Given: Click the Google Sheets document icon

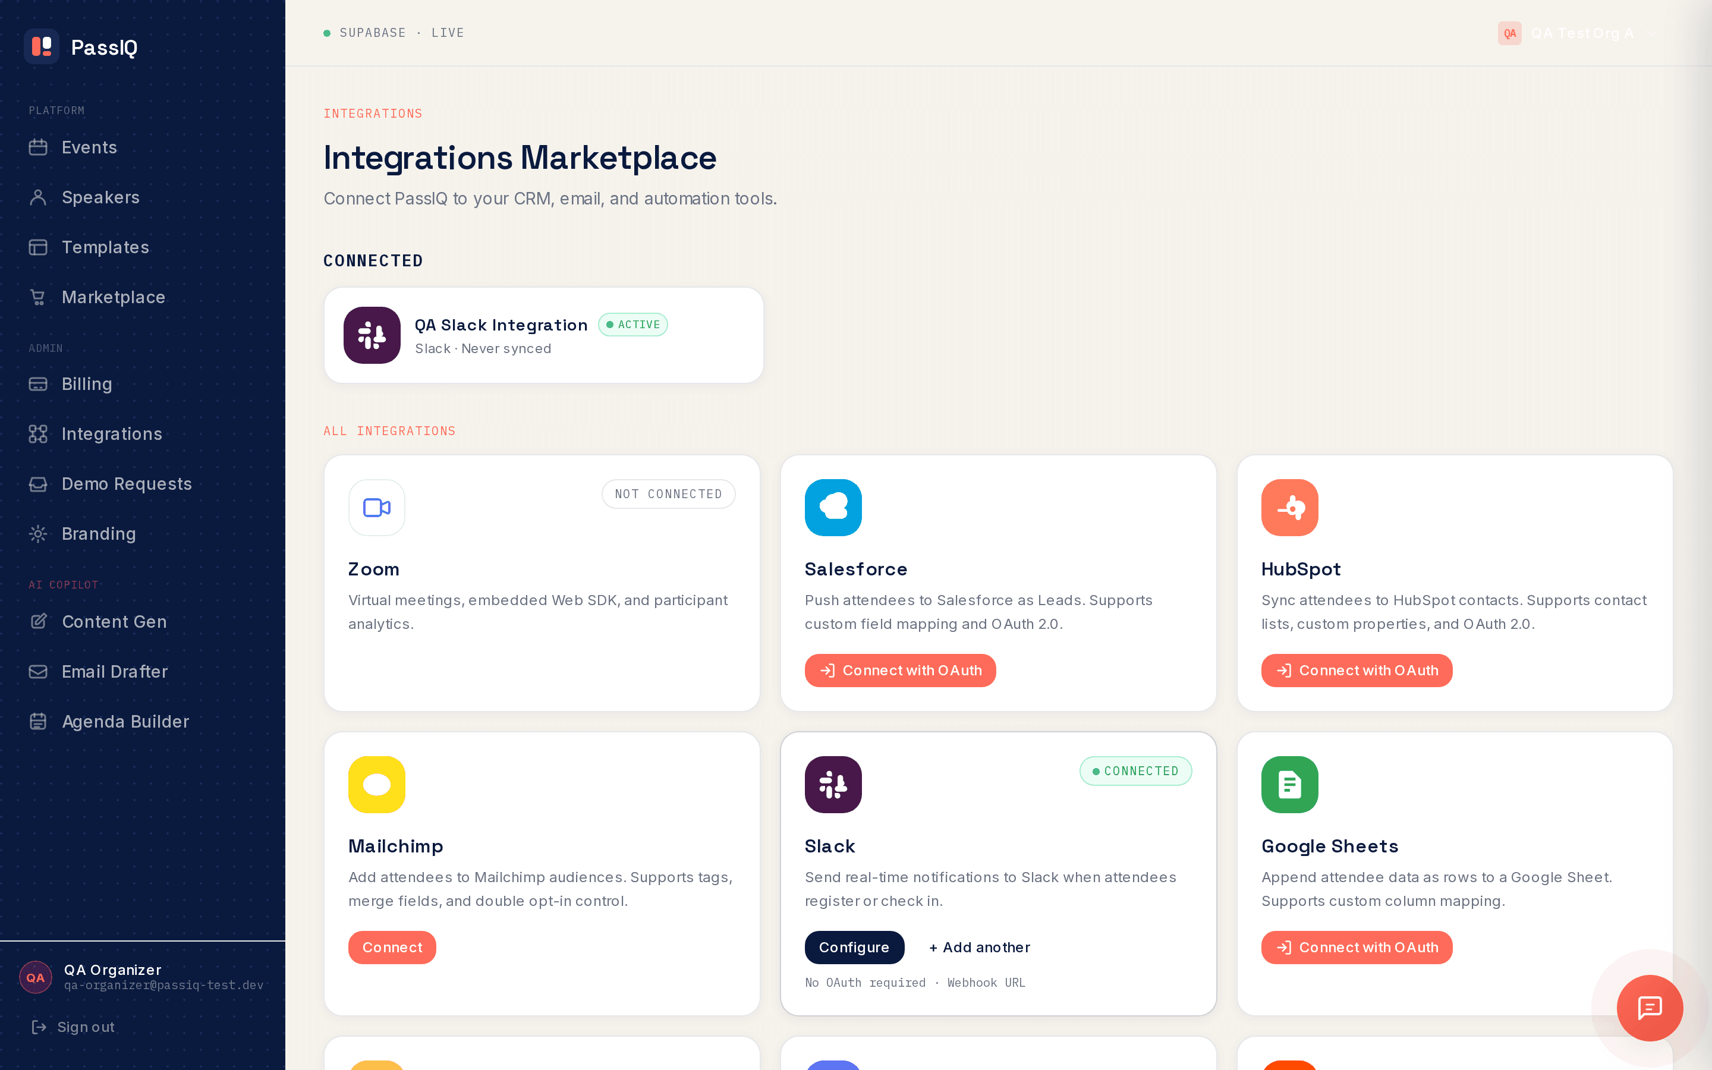Looking at the screenshot, I should [x=1289, y=785].
